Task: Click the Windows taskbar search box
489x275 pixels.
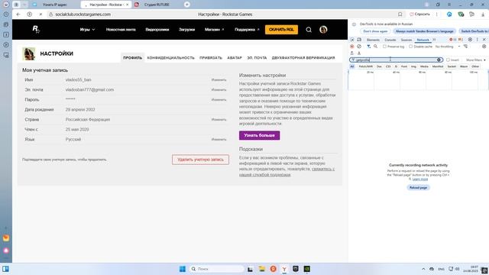Action: click(217, 269)
